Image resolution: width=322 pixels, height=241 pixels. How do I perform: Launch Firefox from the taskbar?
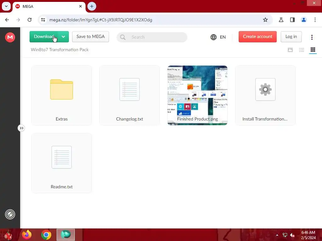27,235
